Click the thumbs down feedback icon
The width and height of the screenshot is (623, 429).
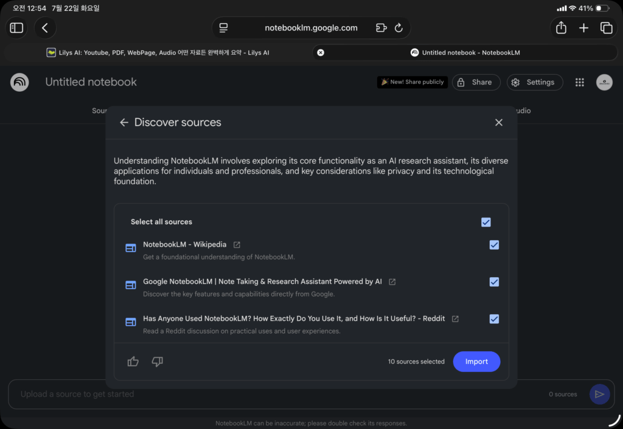point(158,362)
